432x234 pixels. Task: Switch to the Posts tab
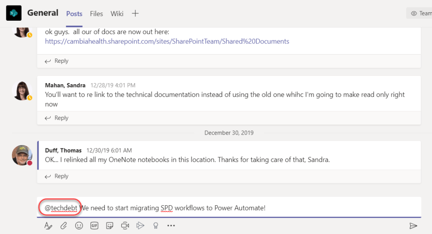tap(74, 13)
